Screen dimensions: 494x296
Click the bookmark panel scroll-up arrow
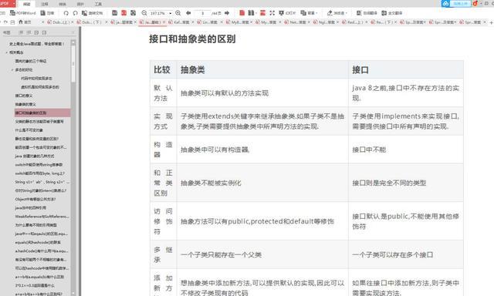pyautogui.click(x=73, y=42)
